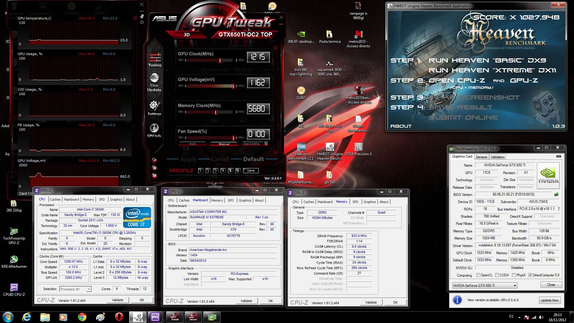Viewport: 574px width, 323px height.
Task: Open the metro2033 Acceso directo shortcut
Action: (x=358, y=39)
